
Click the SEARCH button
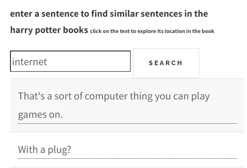point(166,63)
